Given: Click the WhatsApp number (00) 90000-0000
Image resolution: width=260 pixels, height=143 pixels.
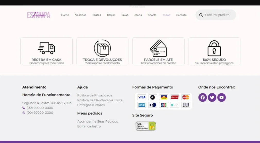Looking at the screenshot, I should (x=40, y=113).
